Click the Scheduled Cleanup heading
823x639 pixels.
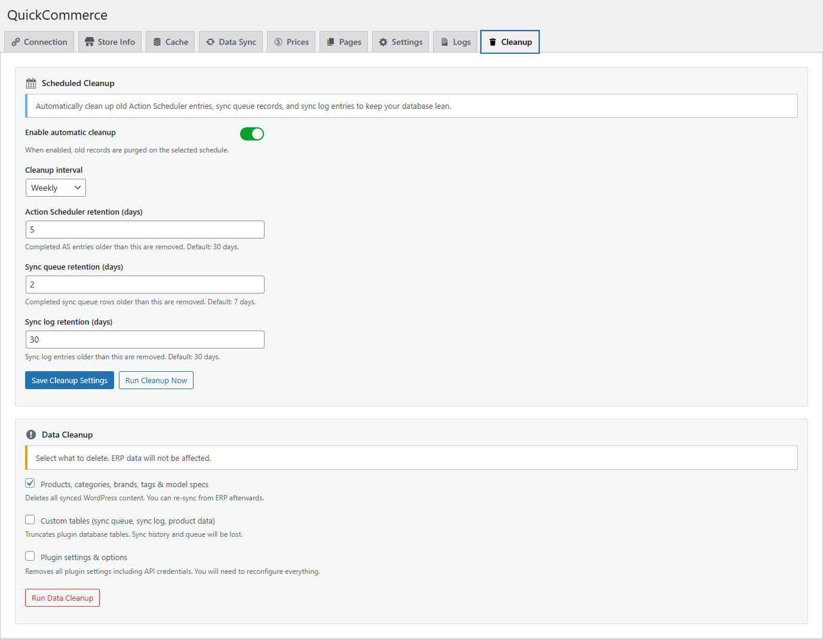click(x=78, y=83)
